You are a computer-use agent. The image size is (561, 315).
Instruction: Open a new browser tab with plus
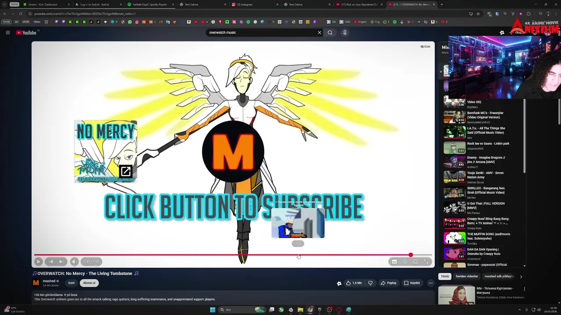441,4
